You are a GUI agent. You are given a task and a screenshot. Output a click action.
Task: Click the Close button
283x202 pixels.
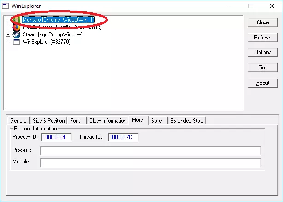click(x=263, y=22)
